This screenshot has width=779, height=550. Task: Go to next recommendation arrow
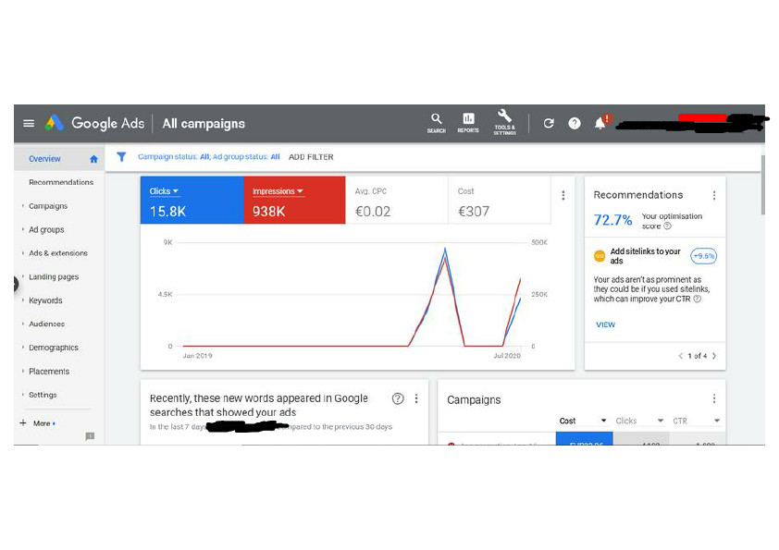[714, 356]
